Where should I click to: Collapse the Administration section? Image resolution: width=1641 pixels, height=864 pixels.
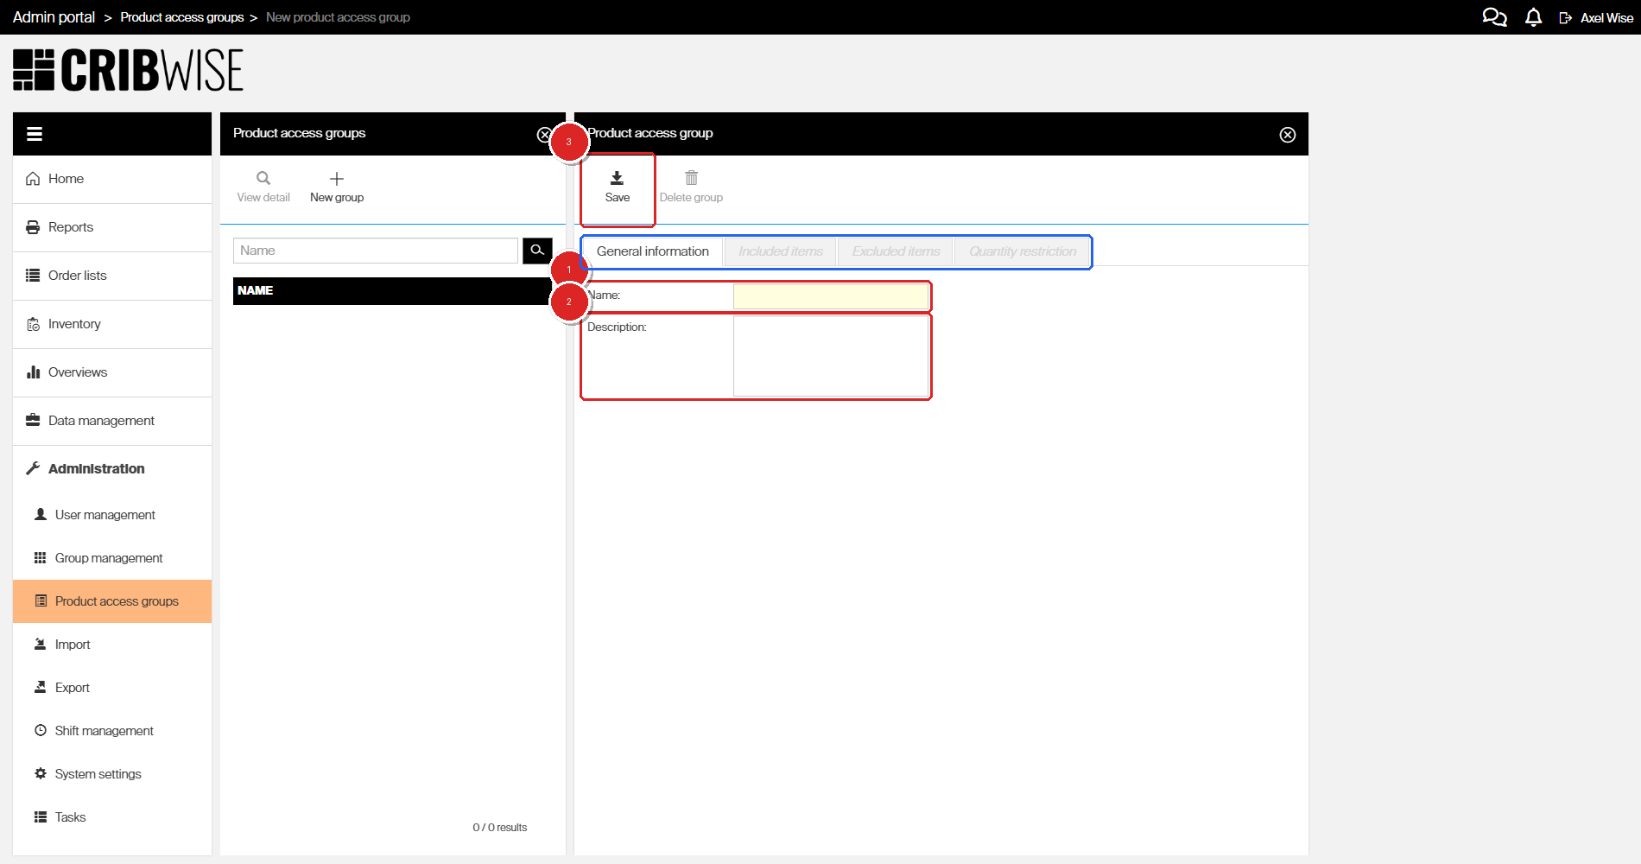pos(96,469)
